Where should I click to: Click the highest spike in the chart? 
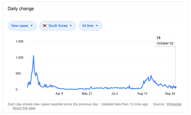click(34, 56)
